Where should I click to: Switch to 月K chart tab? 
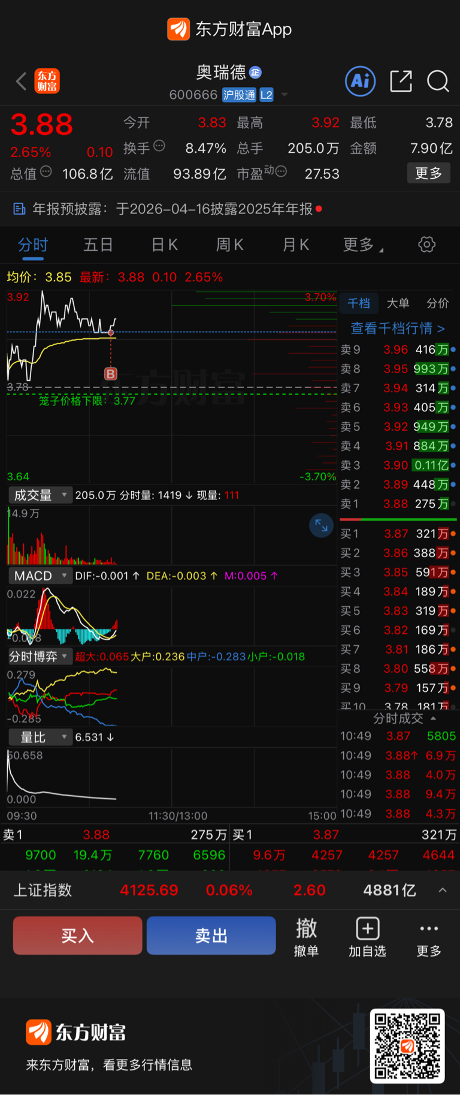296,245
